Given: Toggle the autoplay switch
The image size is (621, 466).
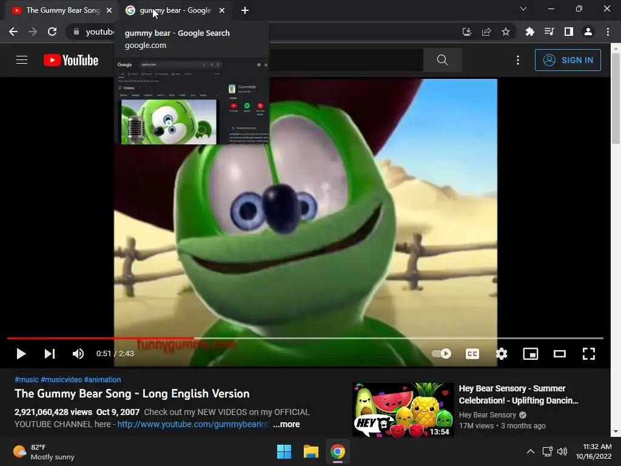Looking at the screenshot, I should (x=441, y=354).
